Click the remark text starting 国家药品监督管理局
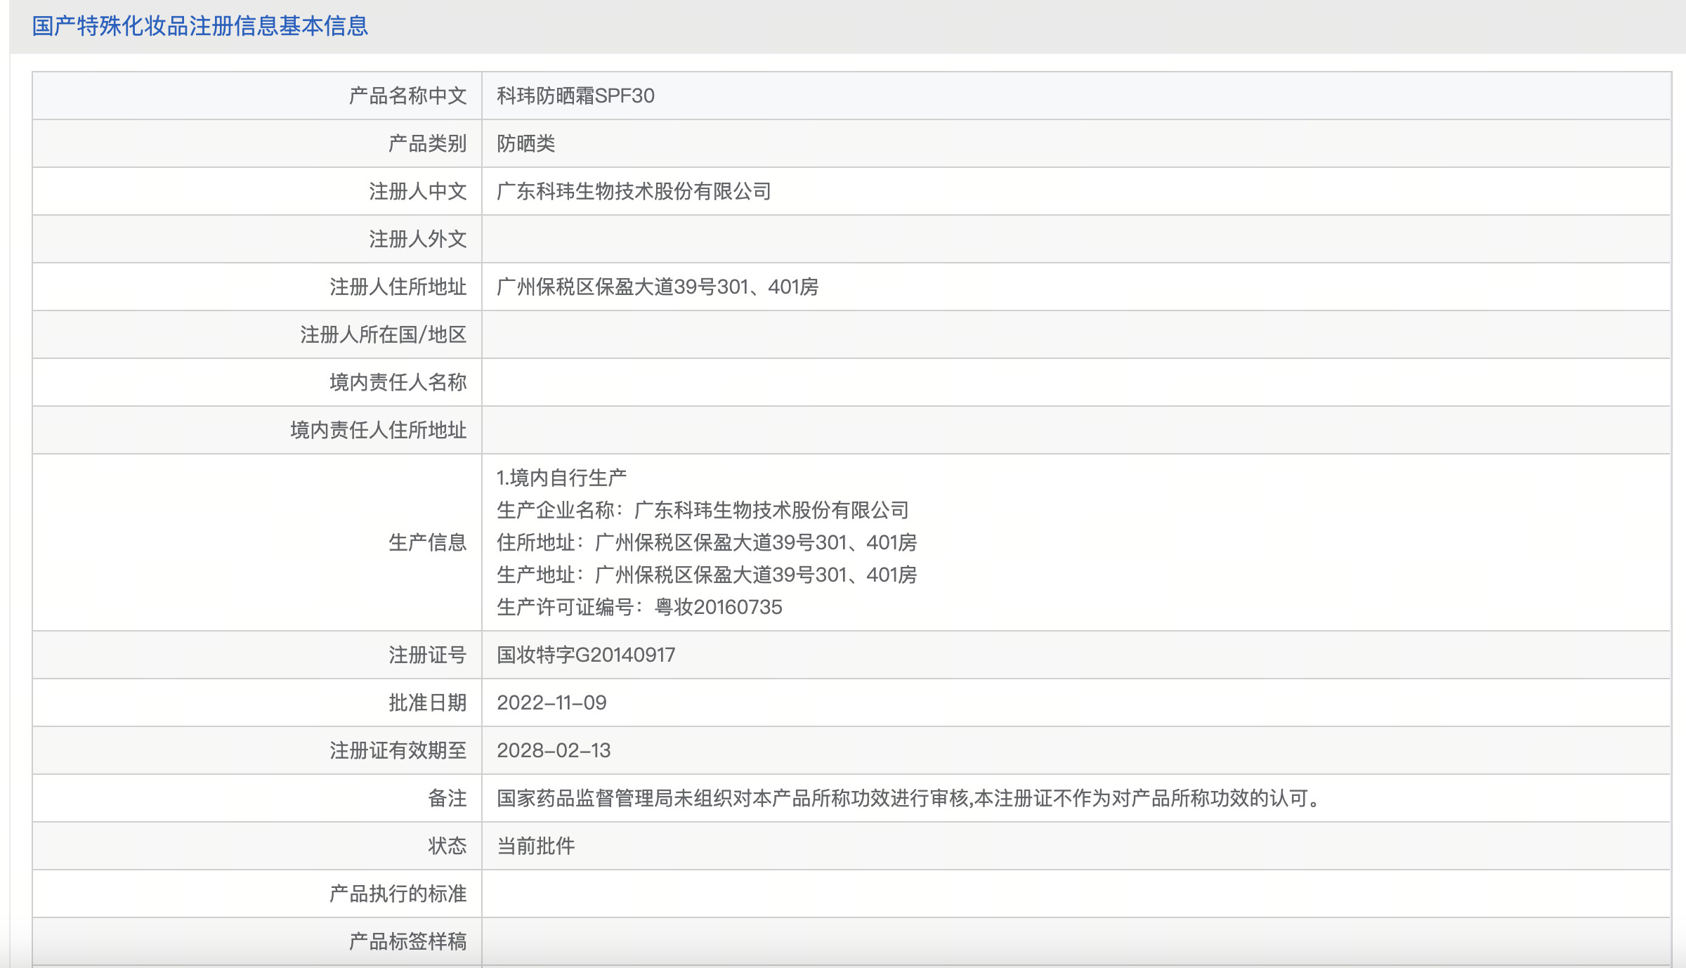 pos(910,798)
